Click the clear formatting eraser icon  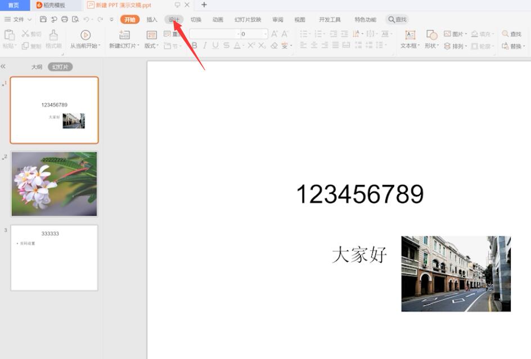click(x=274, y=46)
